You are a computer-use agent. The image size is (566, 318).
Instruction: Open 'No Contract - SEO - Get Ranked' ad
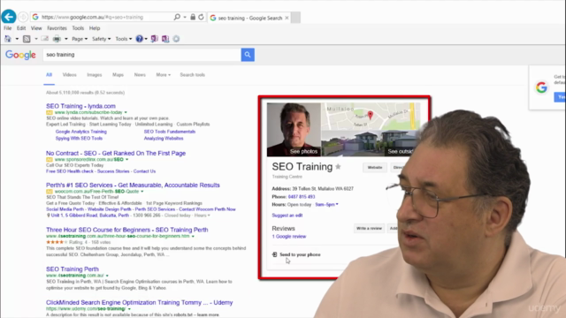tap(116, 153)
